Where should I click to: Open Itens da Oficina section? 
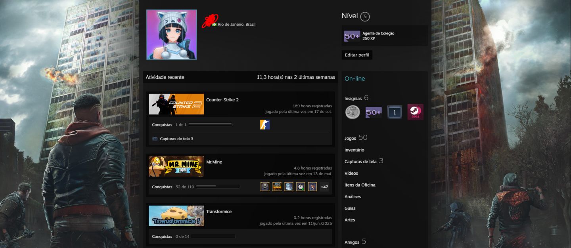360,185
